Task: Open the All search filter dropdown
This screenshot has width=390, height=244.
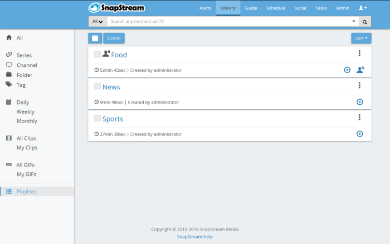Action: 97,22
